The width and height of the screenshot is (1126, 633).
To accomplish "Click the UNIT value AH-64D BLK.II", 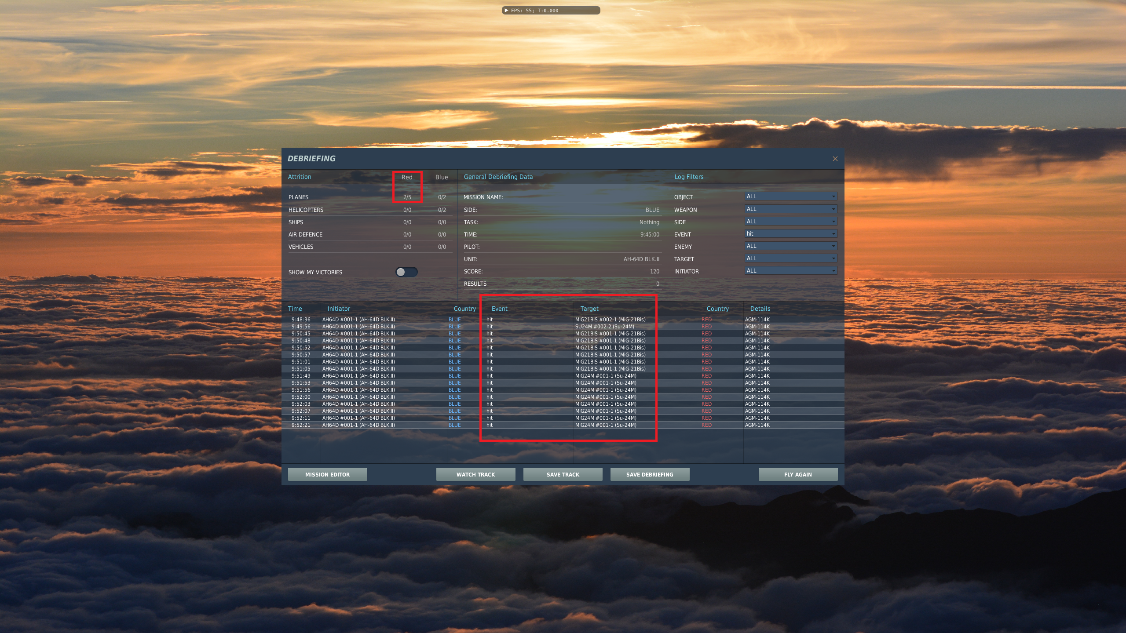I will coord(641,259).
